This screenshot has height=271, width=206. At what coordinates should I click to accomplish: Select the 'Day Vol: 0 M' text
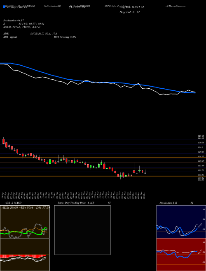point(129,12)
